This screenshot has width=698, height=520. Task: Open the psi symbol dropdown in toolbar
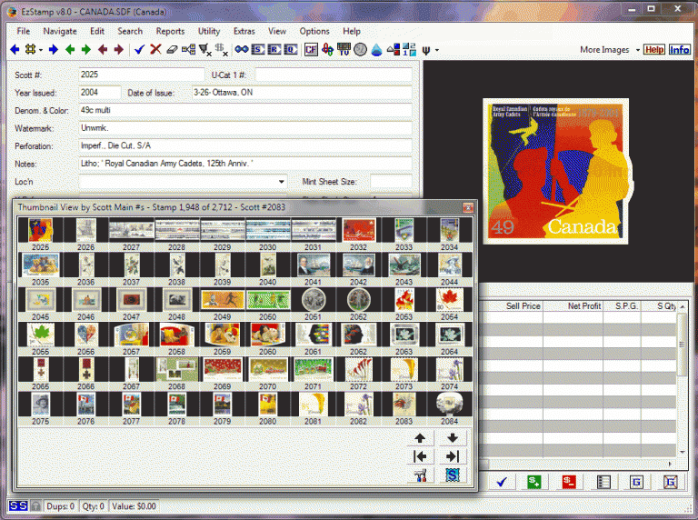coord(436,50)
